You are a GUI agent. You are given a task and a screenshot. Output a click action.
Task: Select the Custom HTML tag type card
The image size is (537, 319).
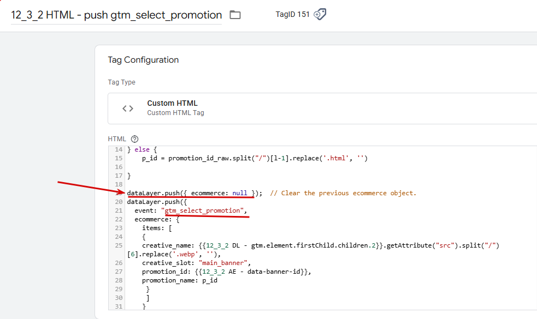(322, 108)
